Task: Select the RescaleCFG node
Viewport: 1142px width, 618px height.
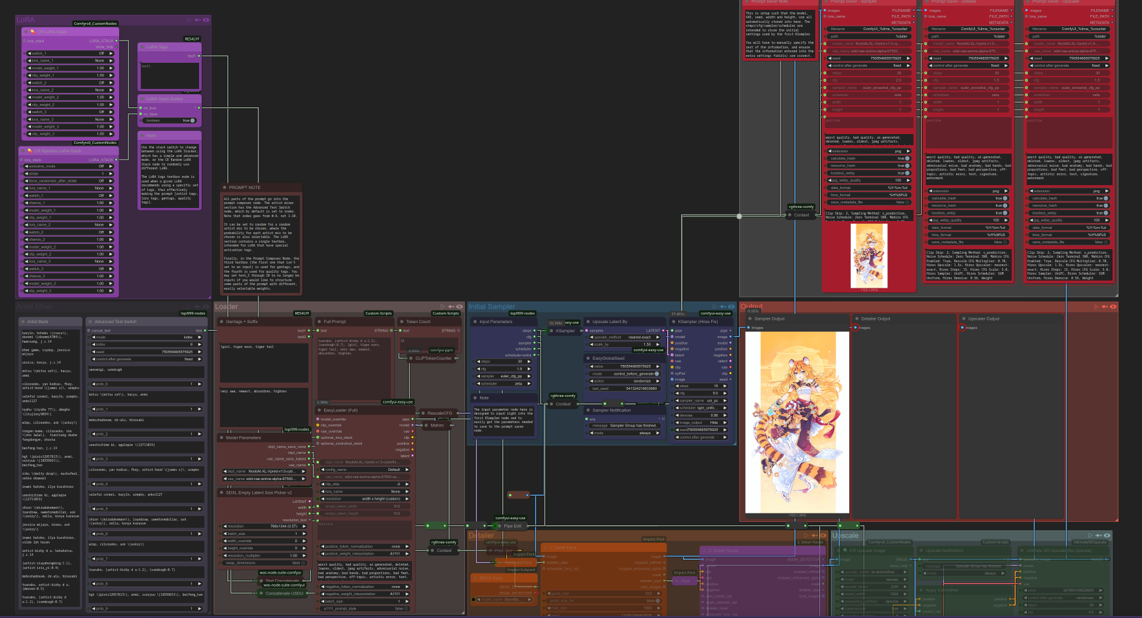Action: (x=438, y=413)
